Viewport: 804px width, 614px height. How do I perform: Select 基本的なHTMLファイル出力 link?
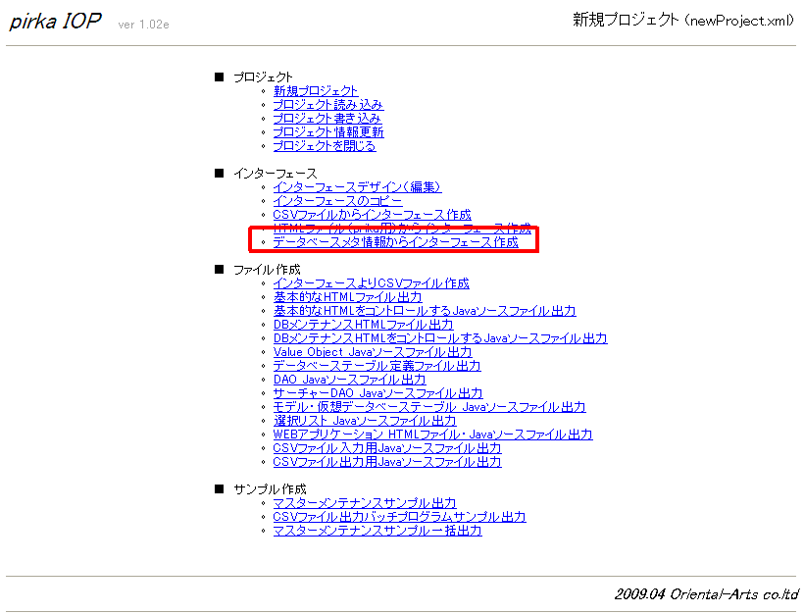(347, 297)
